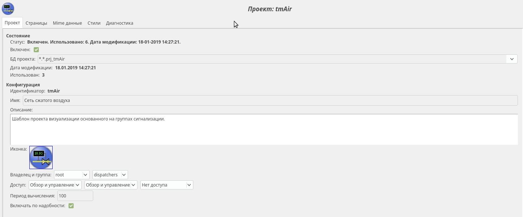Viewport: 523px width, 217px height.
Task: Click the 'Имя' name input field
Action: [x=270, y=100]
